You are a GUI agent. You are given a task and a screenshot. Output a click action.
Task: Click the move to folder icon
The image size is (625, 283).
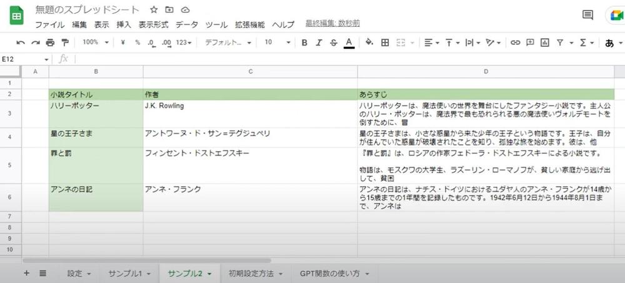pos(169,10)
